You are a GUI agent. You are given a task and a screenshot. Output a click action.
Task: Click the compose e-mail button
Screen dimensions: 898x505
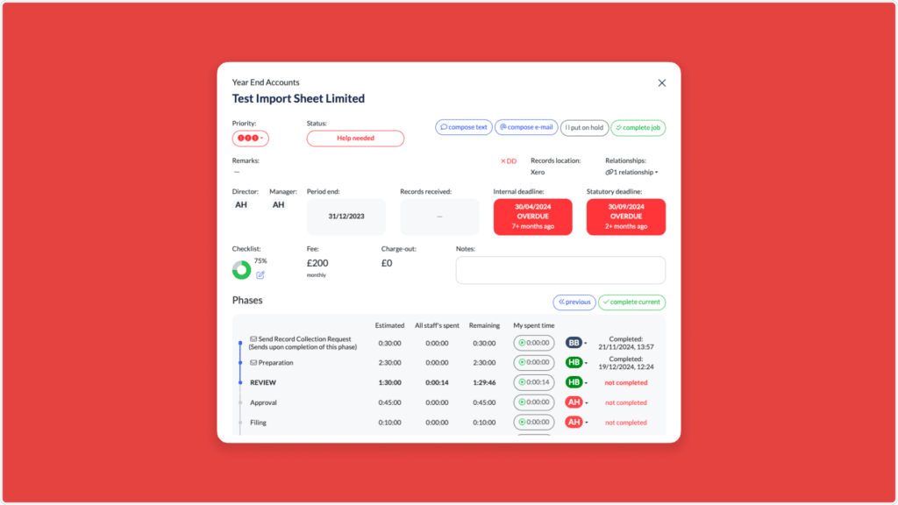[x=526, y=128]
